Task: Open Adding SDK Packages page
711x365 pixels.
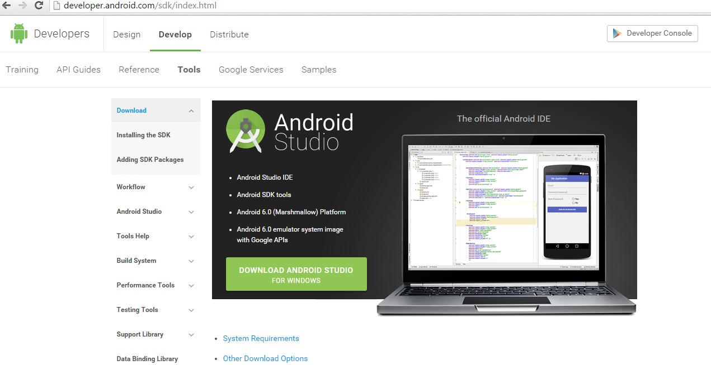Action: click(x=150, y=160)
